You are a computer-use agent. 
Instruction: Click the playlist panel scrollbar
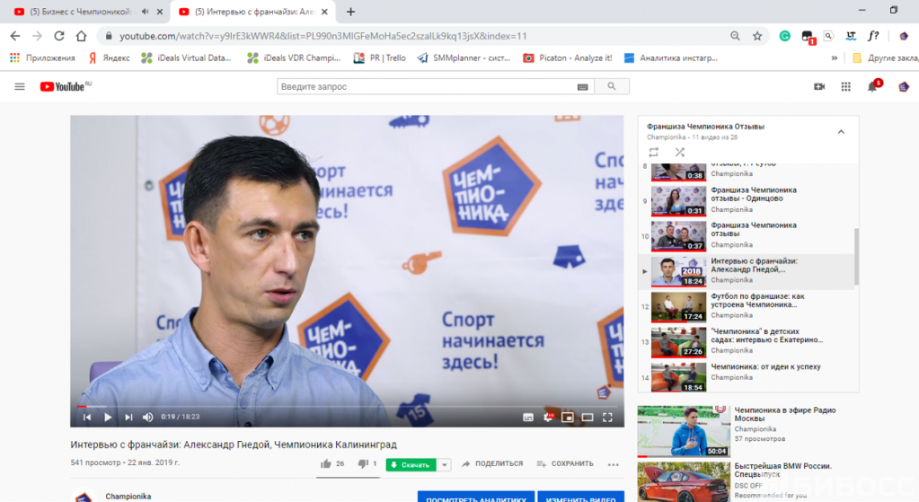(856, 257)
